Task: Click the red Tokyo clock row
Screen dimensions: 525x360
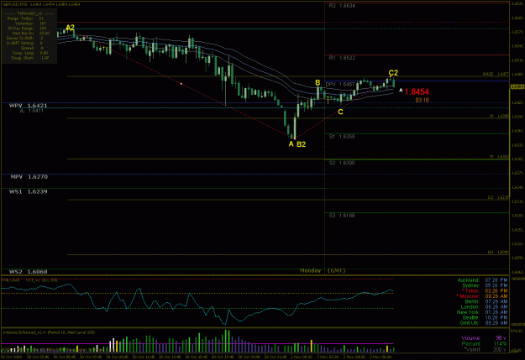Action: click(484, 290)
